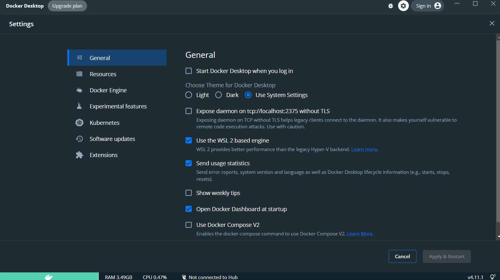Click the bug report troubleshoot icon
Image resolution: width=500 pixels, height=280 pixels.
coord(391,6)
